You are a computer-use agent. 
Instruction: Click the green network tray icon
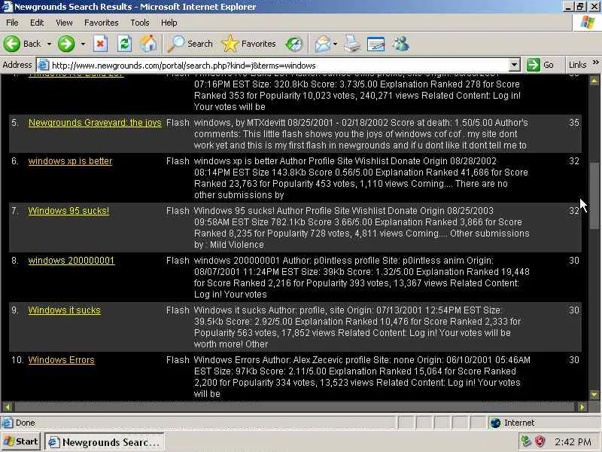click(526, 441)
